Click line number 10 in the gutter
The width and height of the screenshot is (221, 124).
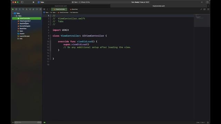(x=48, y=42)
